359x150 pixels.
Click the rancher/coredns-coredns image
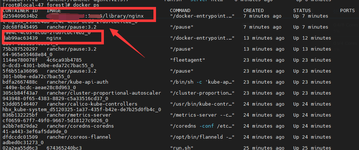click(x=80, y=126)
